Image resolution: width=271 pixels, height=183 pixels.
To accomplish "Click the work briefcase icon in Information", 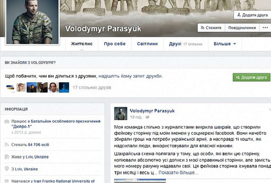I will click(7, 121).
